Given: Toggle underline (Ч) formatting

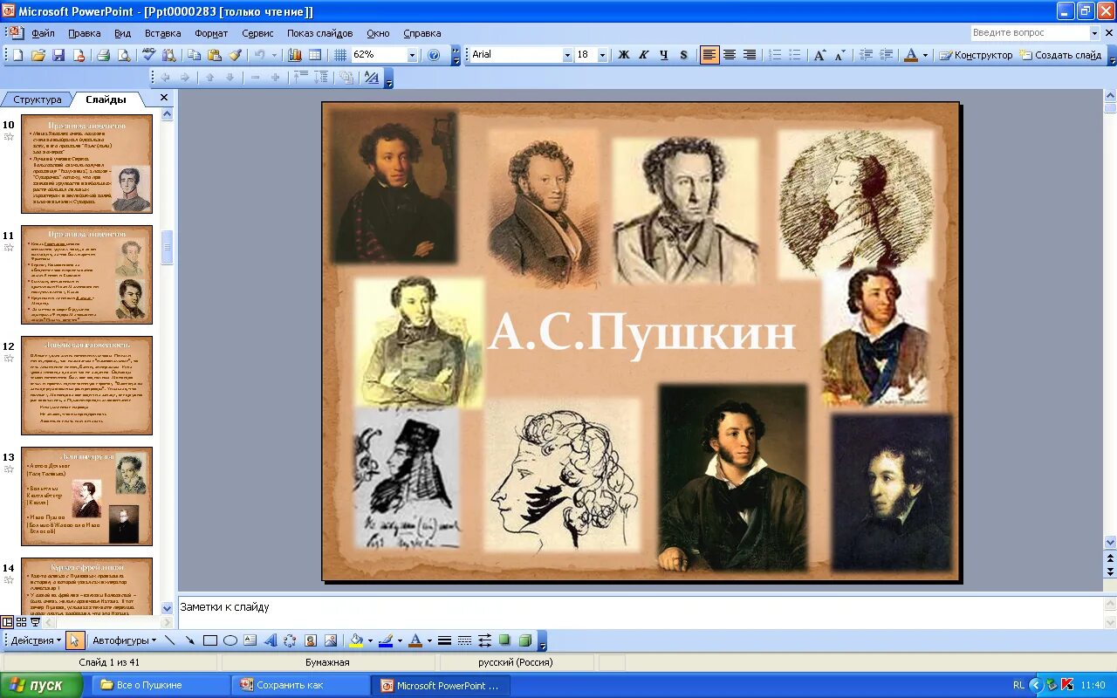Looking at the screenshot, I should [664, 55].
